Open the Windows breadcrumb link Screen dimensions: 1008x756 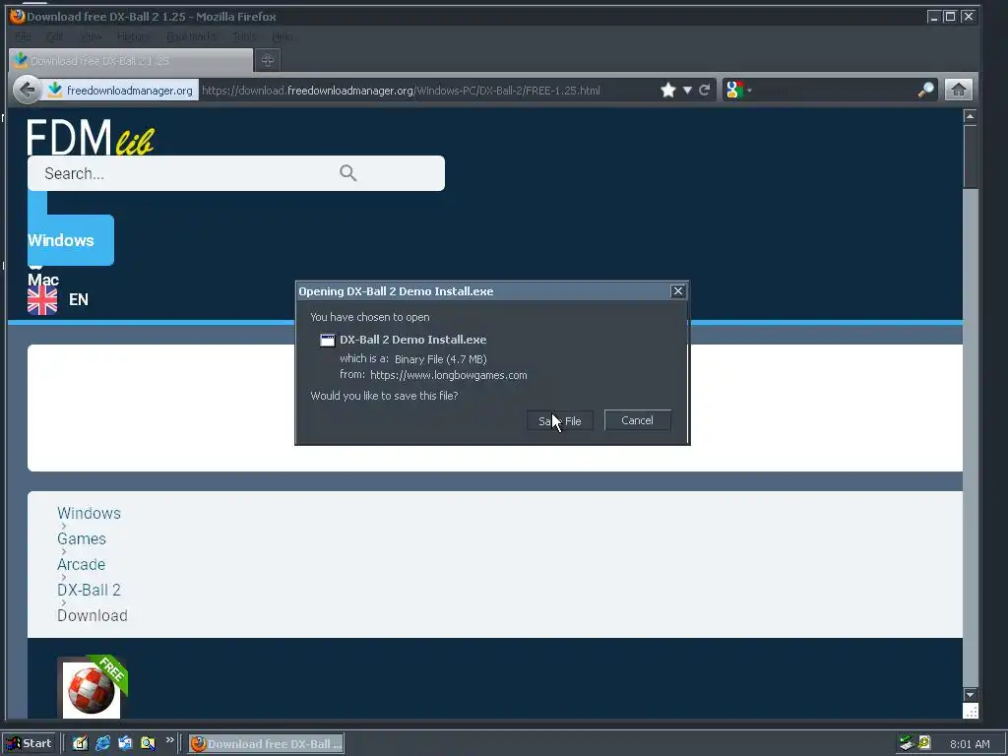pos(89,513)
